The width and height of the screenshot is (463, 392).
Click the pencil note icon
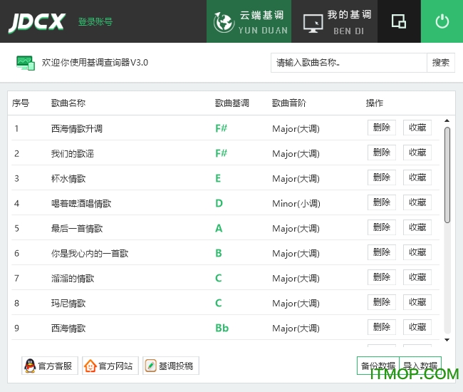[150, 366]
